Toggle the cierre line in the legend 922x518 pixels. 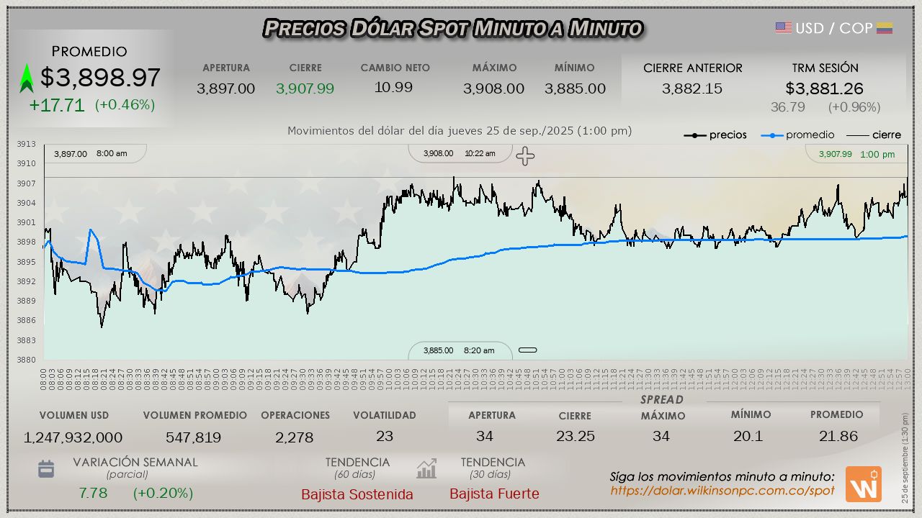click(x=873, y=135)
